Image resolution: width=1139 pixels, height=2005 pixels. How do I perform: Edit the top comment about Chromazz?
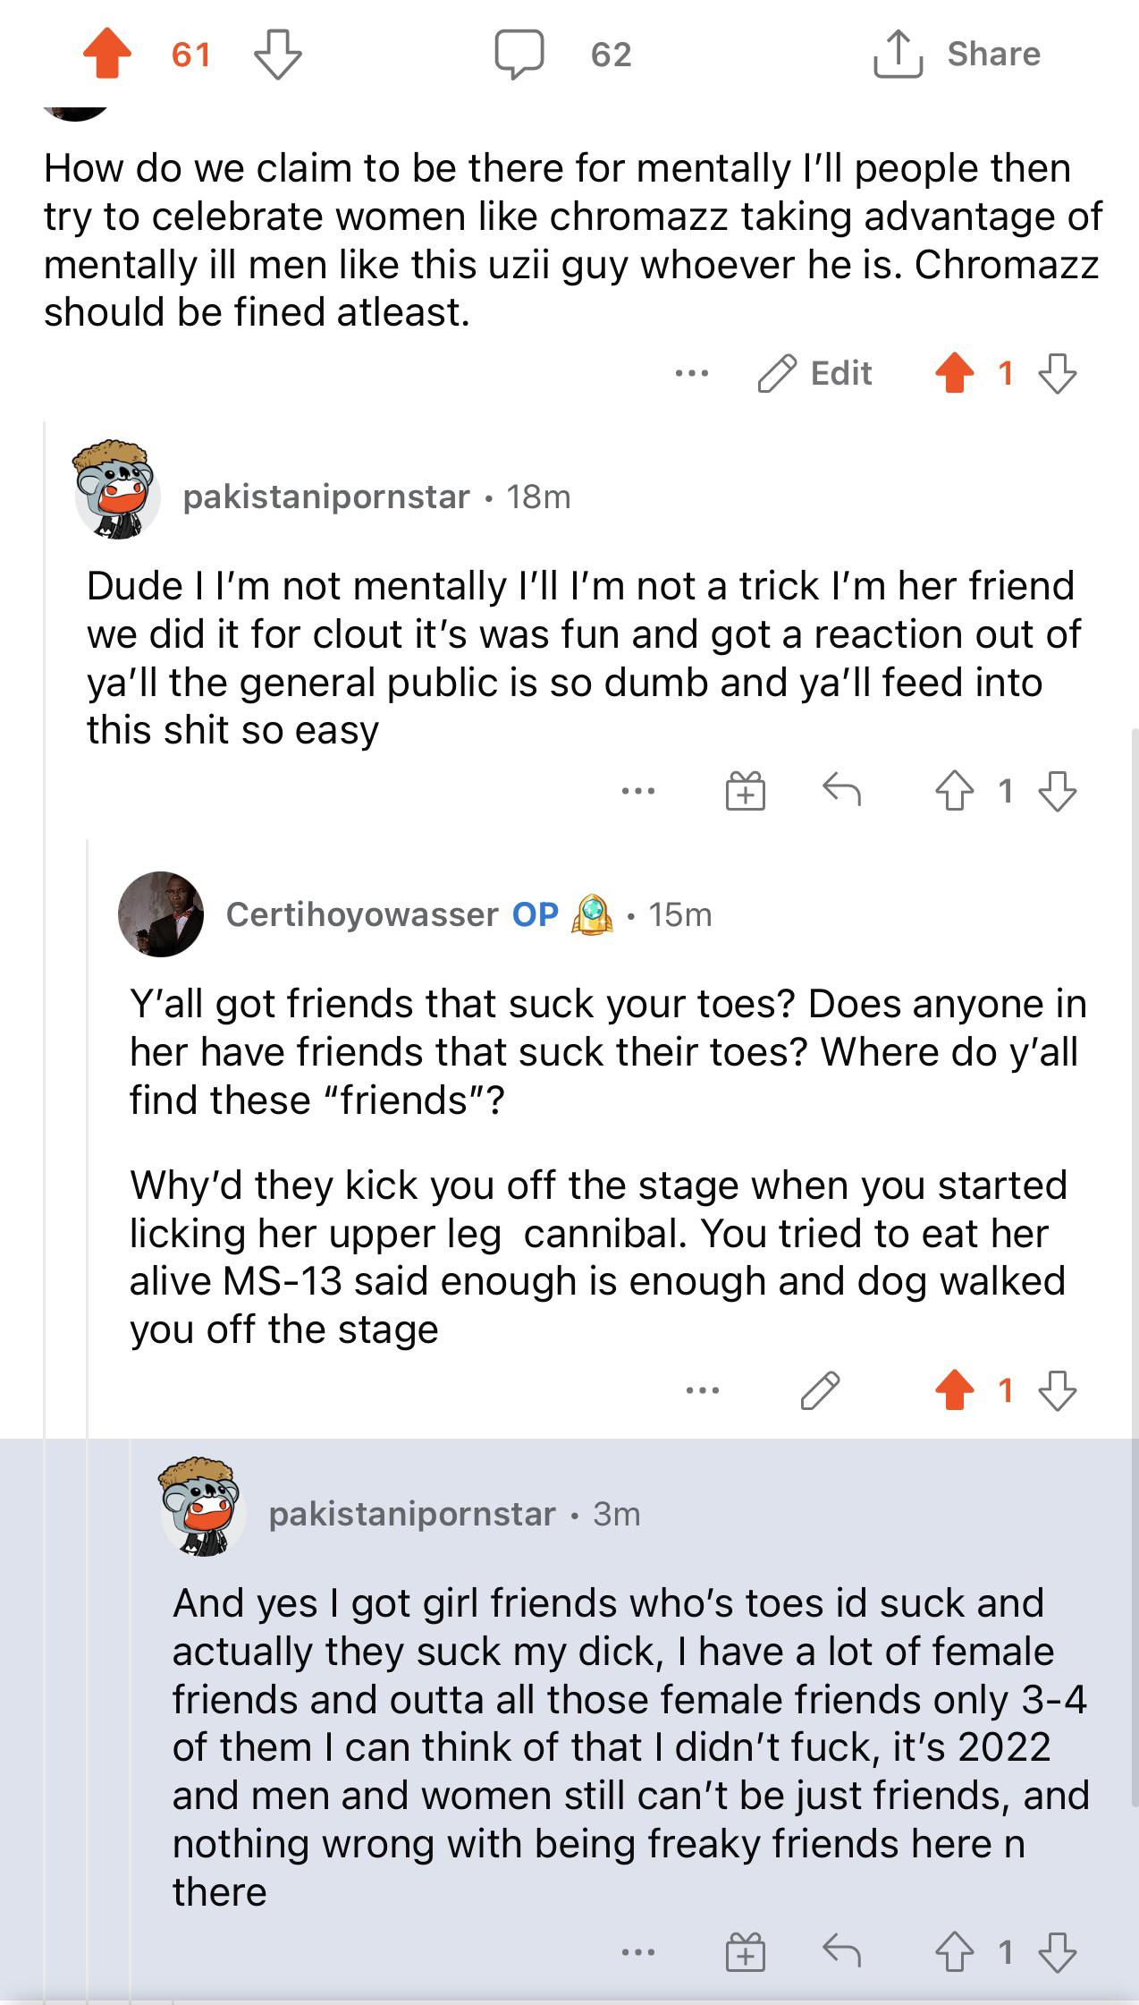[814, 373]
